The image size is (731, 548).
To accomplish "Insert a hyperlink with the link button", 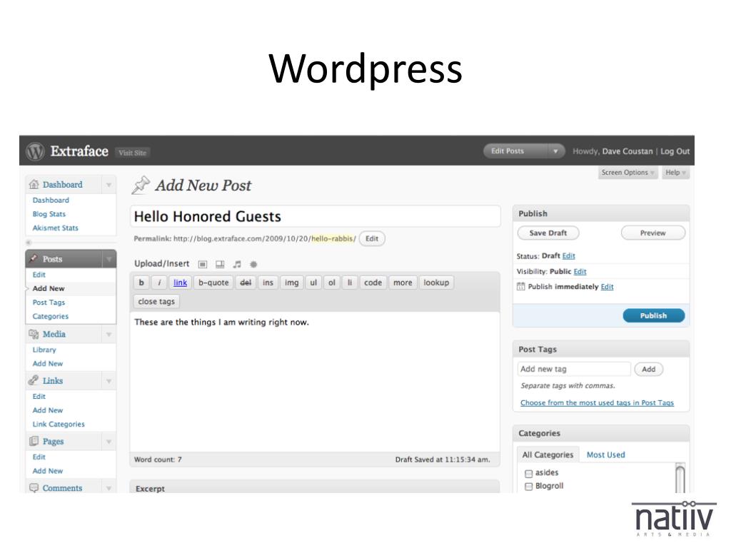I will click(x=180, y=283).
